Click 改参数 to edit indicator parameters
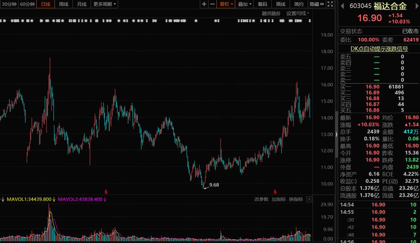The height and width of the screenshot is (243, 420). [x=261, y=199]
